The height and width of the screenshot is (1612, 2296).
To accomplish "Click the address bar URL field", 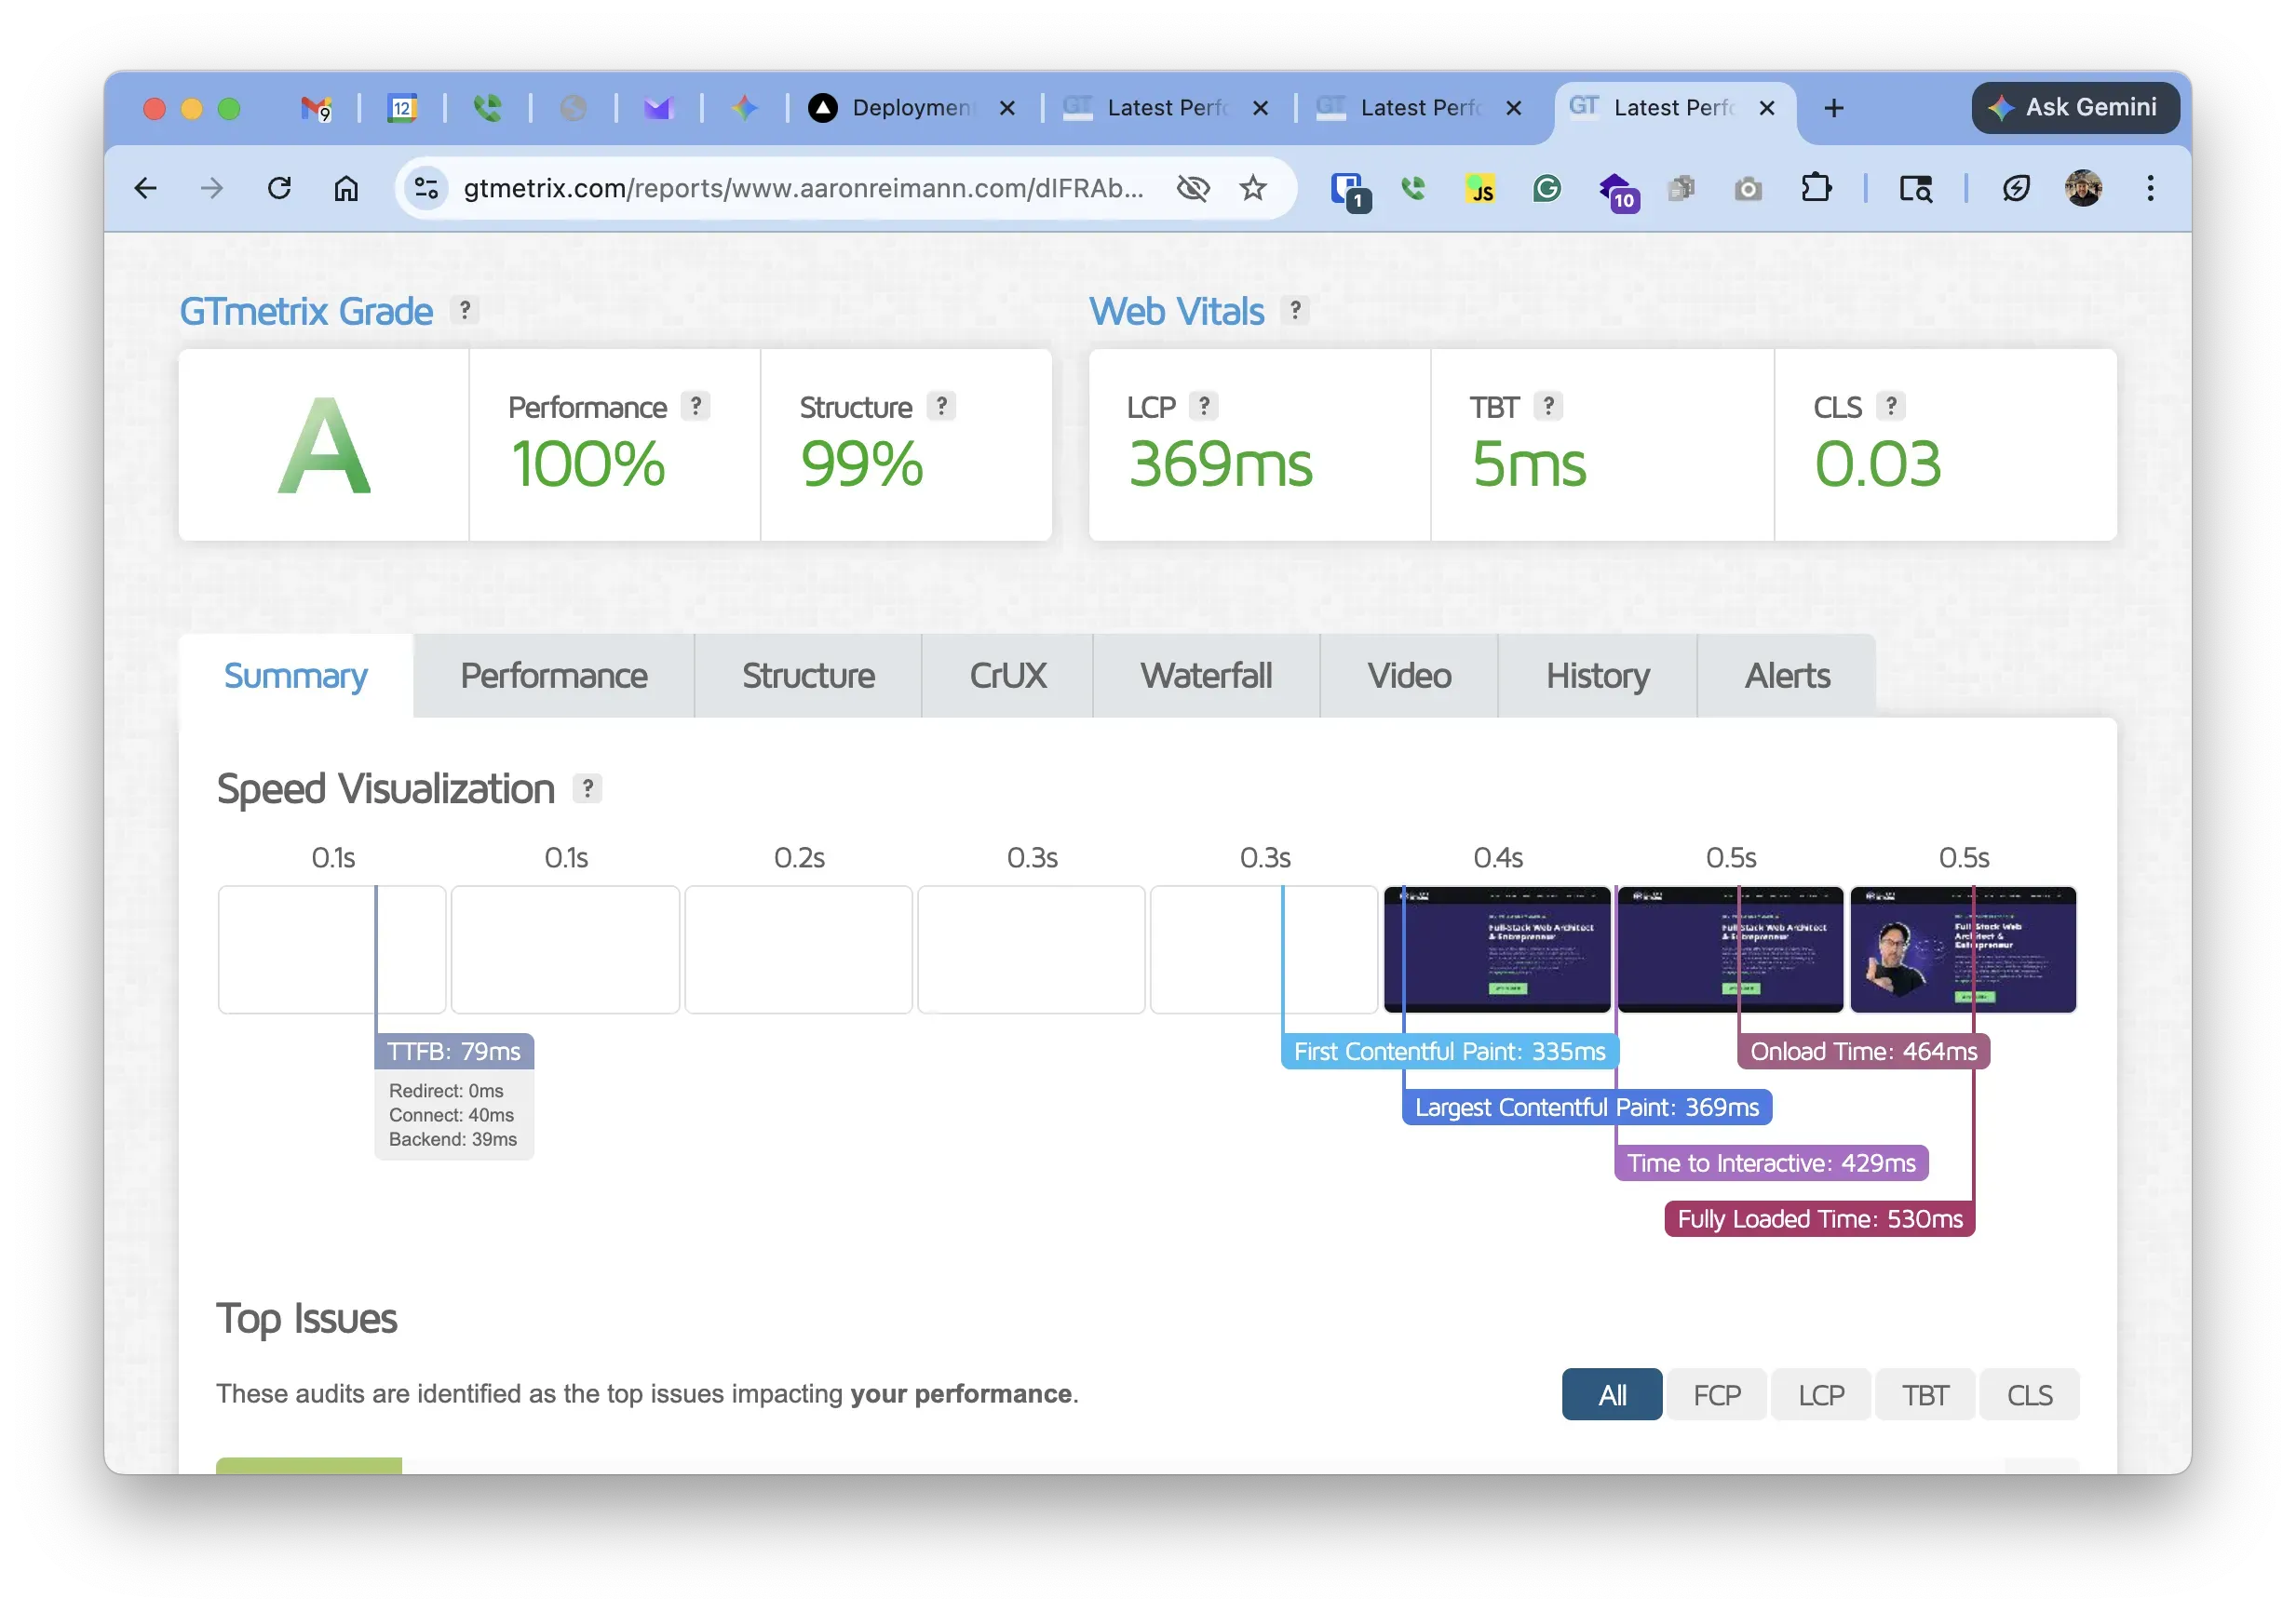I will [803, 188].
